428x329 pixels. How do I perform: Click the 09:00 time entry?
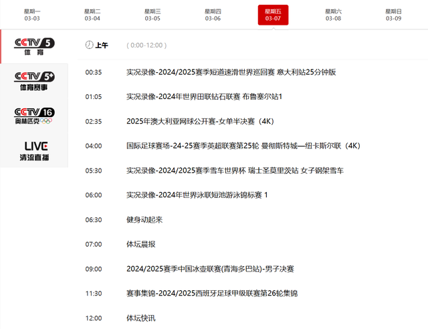click(94, 269)
